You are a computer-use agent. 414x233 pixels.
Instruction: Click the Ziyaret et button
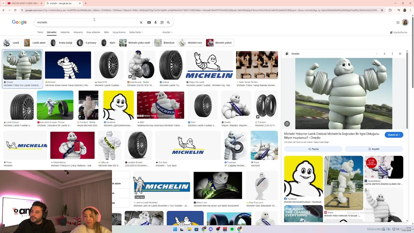[x=394, y=135]
